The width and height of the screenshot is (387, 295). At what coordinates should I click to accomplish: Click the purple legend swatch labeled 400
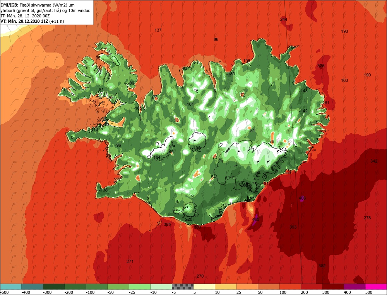(x=354, y=287)
